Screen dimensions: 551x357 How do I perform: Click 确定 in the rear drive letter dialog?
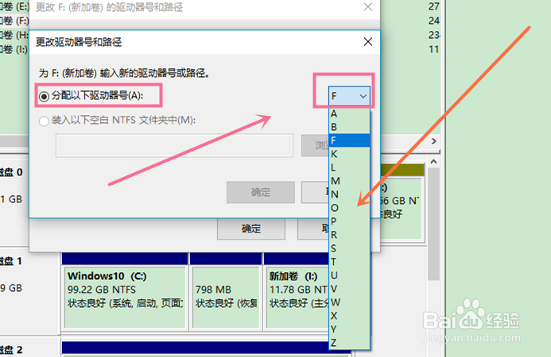pos(251,229)
